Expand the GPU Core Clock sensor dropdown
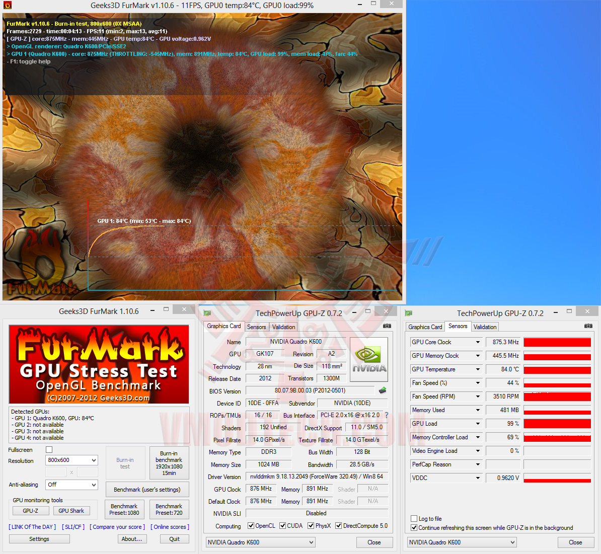This screenshot has height=554, width=601. point(478,342)
